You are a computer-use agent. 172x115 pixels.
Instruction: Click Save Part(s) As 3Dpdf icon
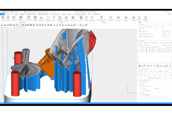(134, 18)
